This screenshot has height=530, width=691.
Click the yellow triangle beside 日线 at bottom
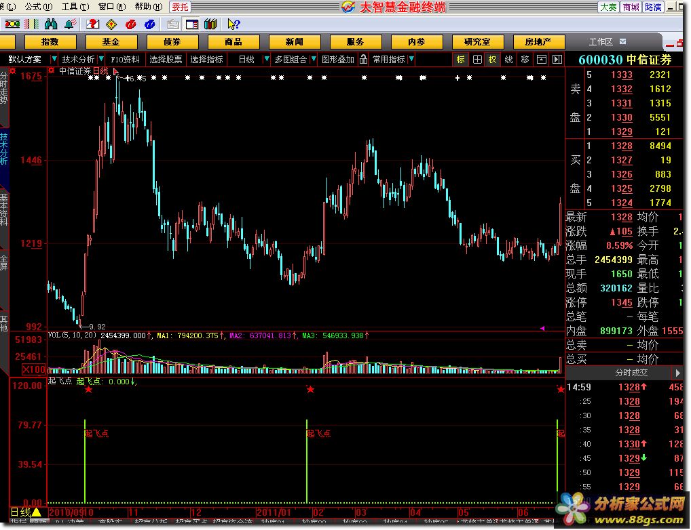(x=37, y=512)
